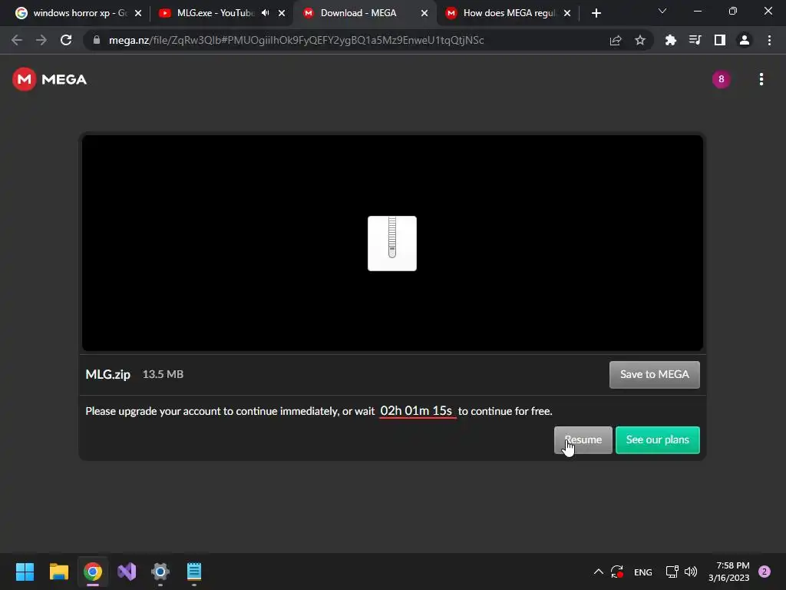786x590 pixels.
Task: Open the media control toolbar icon
Action: point(695,40)
